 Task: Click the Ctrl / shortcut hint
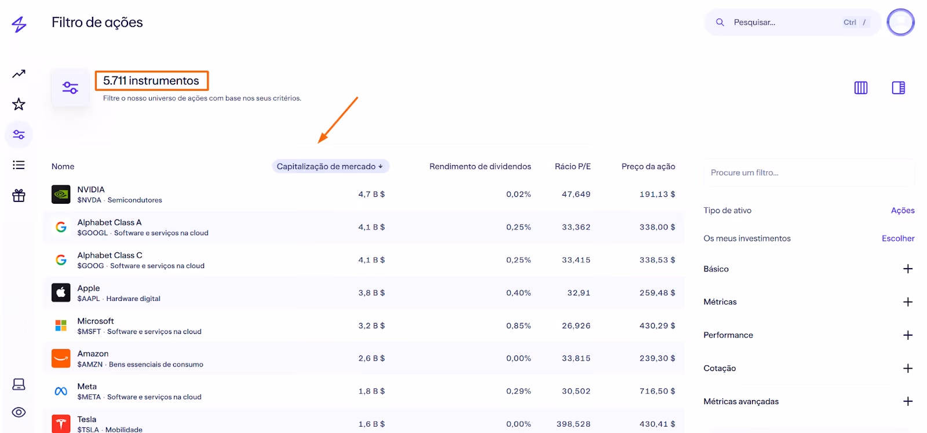point(855,22)
